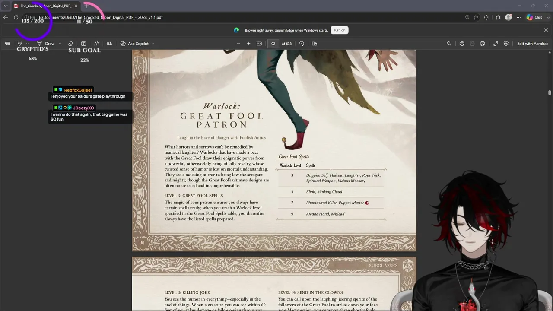Open the Favorites list

click(498, 17)
